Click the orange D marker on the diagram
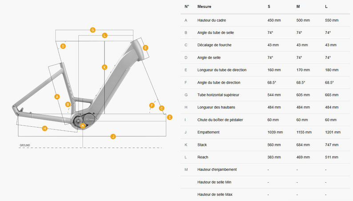 coord(63,46)
